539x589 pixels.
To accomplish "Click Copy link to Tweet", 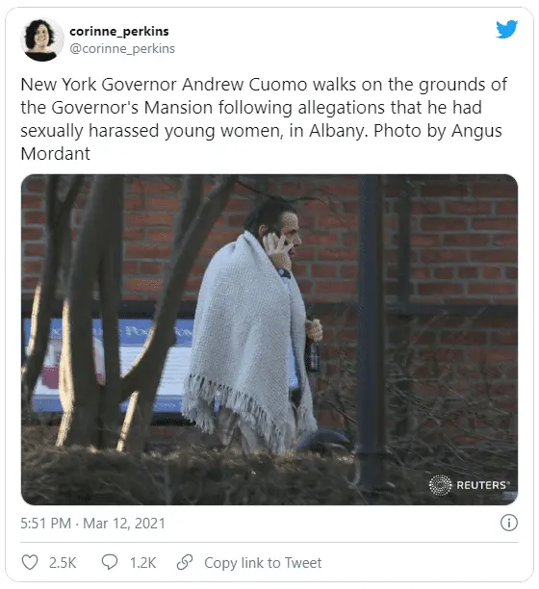I will click(x=263, y=563).
